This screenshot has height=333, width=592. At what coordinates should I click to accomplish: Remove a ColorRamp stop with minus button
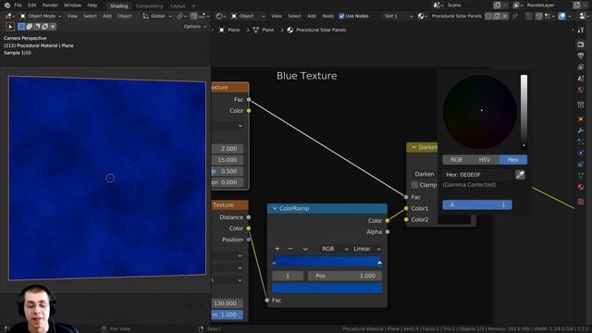tap(290, 249)
